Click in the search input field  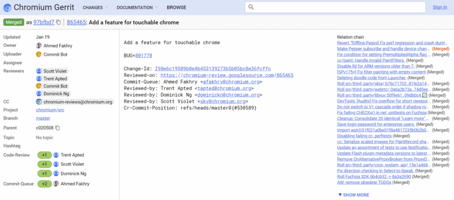coord(335,7)
